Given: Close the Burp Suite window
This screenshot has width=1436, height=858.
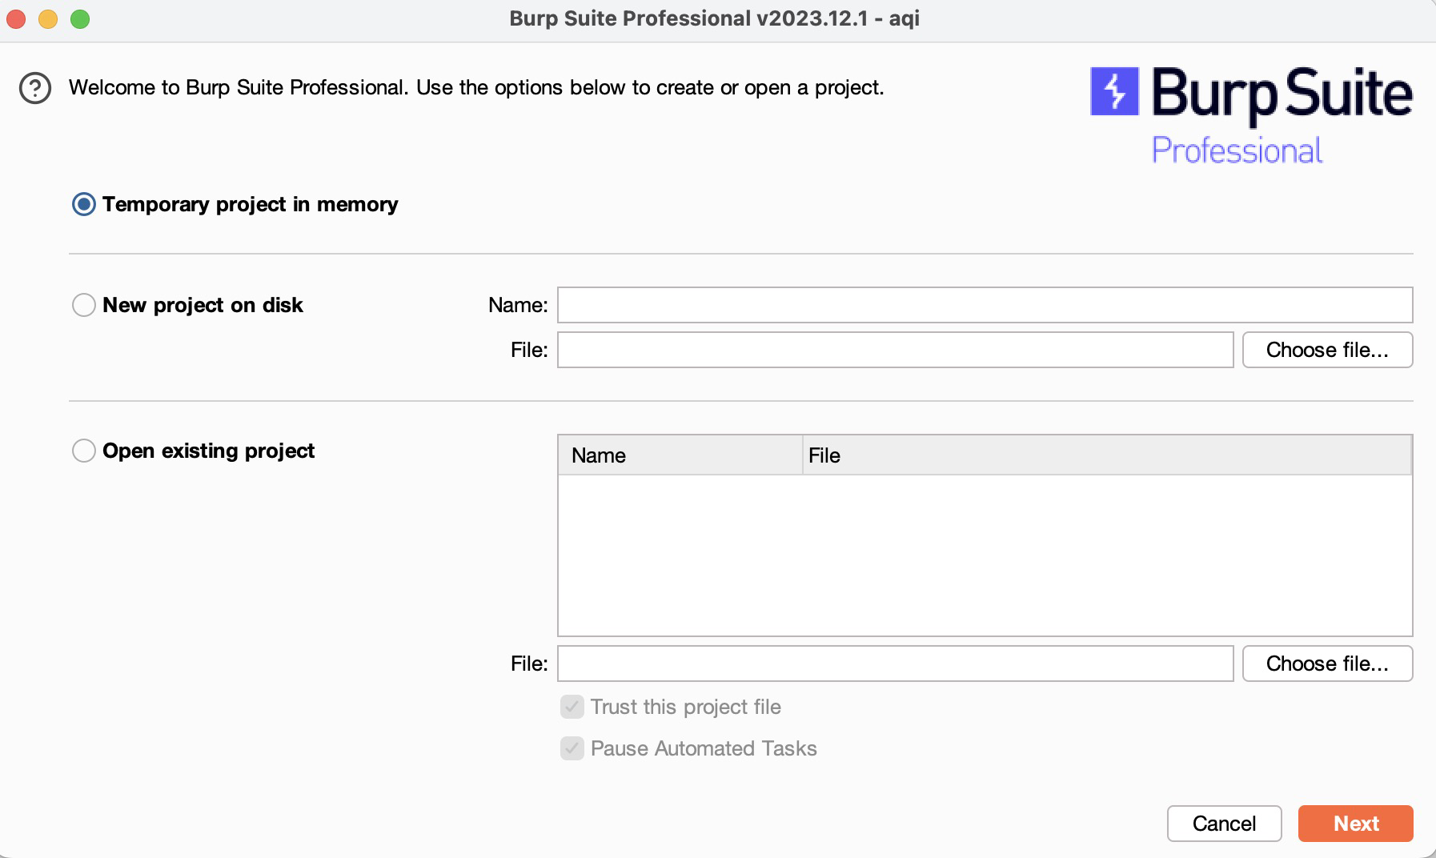Looking at the screenshot, I should (x=16, y=19).
